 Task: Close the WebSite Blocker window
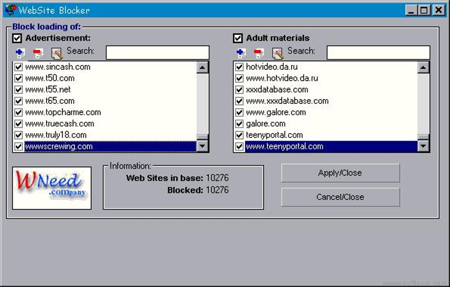click(439, 10)
